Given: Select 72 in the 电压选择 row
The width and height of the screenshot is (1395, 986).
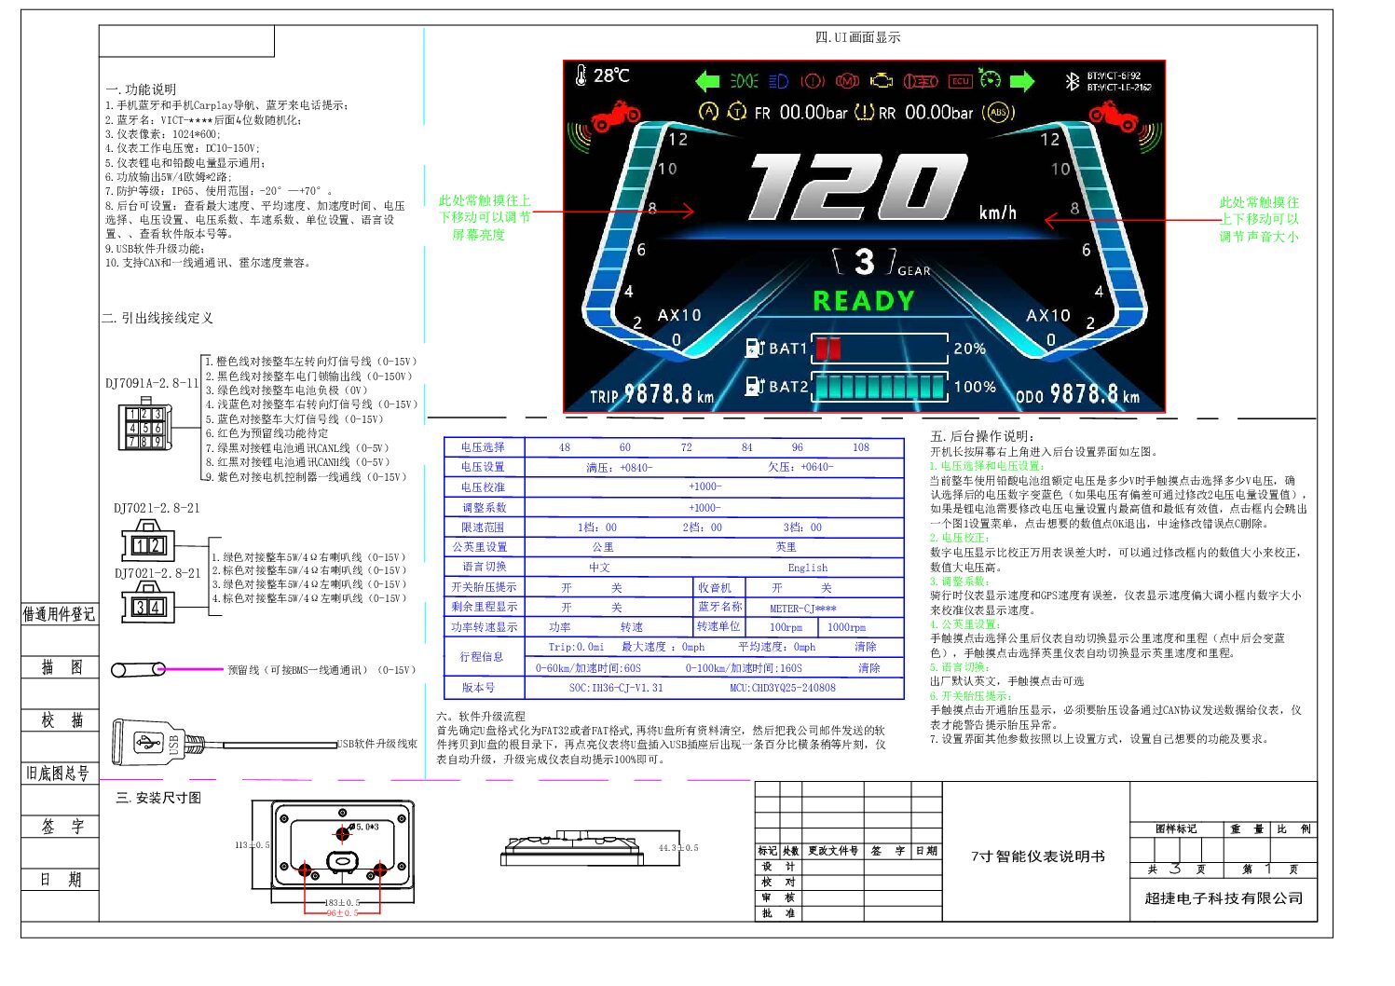Looking at the screenshot, I should tap(686, 447).
